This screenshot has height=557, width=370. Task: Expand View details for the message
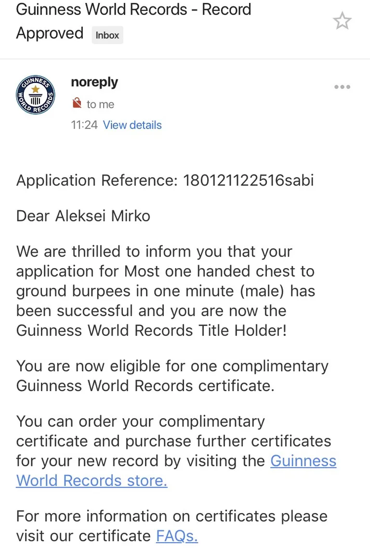tap(132, 125)
